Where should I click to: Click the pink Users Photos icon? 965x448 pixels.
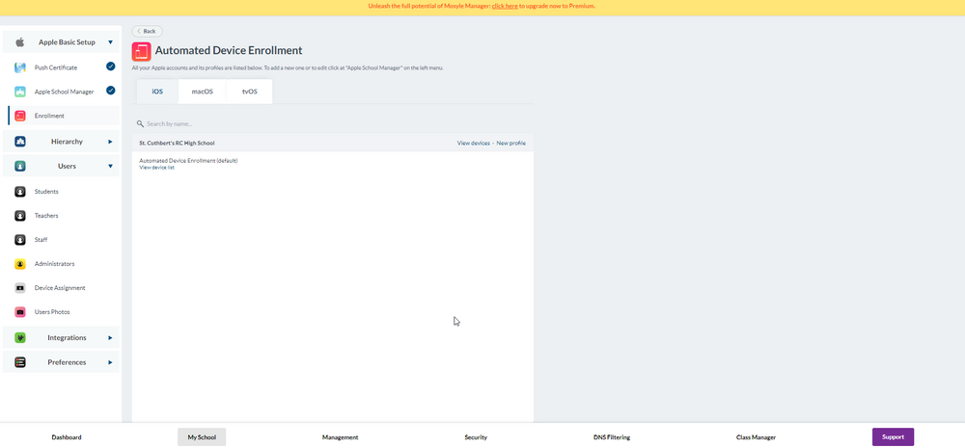19,312
